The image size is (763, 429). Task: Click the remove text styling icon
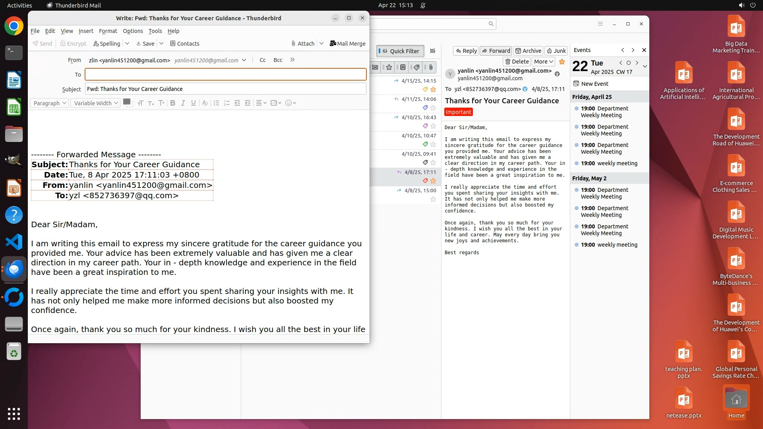(205, 103)
